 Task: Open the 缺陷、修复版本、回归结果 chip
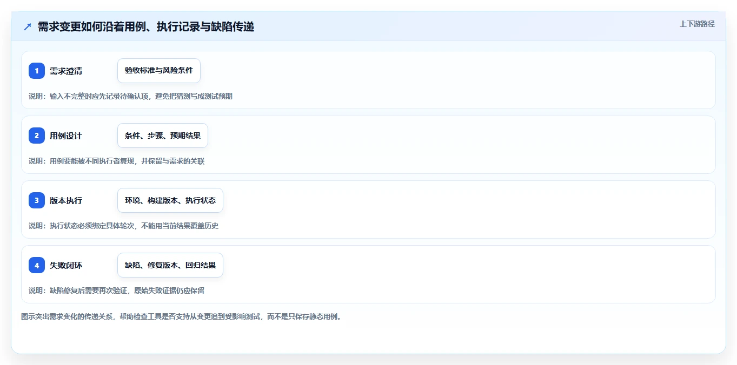(170, 265)
